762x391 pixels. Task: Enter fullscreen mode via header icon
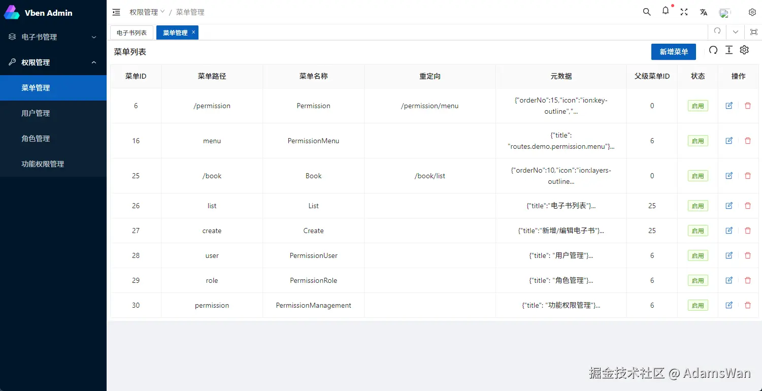pyautogui.click(x=684, y=12)
